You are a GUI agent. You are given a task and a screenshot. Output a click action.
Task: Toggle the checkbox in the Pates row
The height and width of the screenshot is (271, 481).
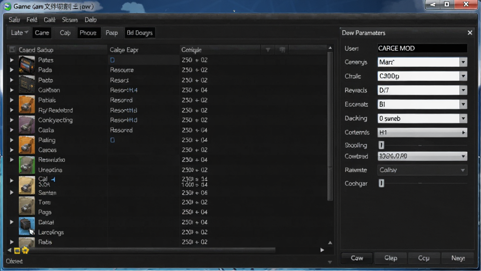(x=112, y=60)
